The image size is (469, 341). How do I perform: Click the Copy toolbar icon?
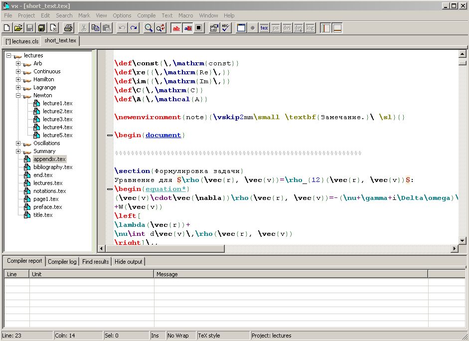point(95,28)
